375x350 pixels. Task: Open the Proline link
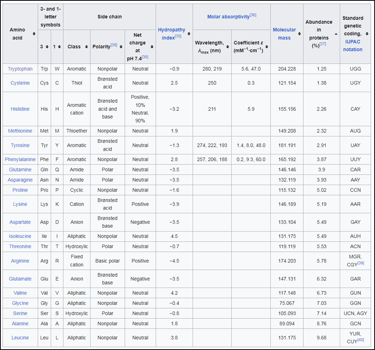(20, 190)
